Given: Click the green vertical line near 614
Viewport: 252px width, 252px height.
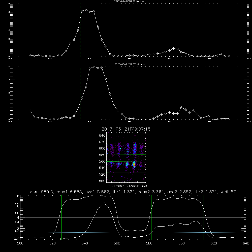Looking at the screenshot, I should pyautogui.click(x=204, y=217).
